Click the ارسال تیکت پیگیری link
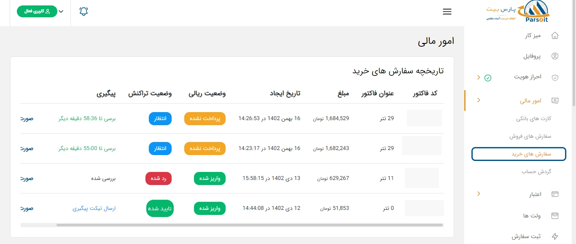Viewport: 576px width, 244px height. coord(94,208)
